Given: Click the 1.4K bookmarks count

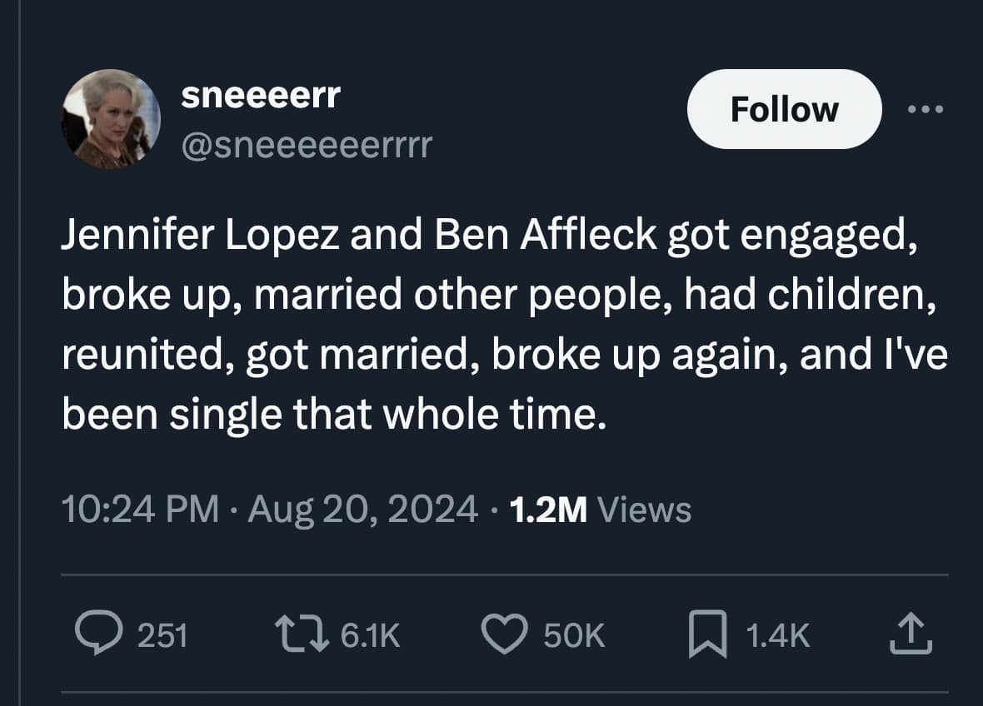Looking at the screenshot, I should click(x=776, y=636).
